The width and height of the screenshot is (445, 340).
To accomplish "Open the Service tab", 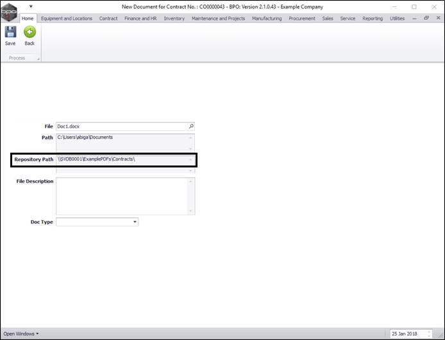I will (x=348, y=19).
